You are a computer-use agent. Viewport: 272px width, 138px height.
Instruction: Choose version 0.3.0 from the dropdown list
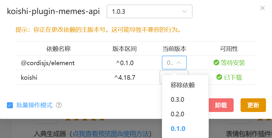(178, 99)
